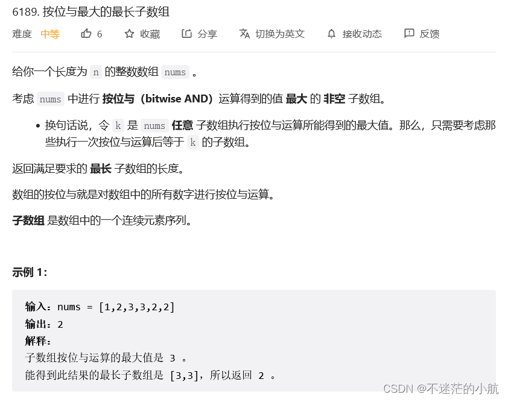Viewport: 508px width, 400px height.
Task: Click the star favorite icon
Action: coord(129,34)
